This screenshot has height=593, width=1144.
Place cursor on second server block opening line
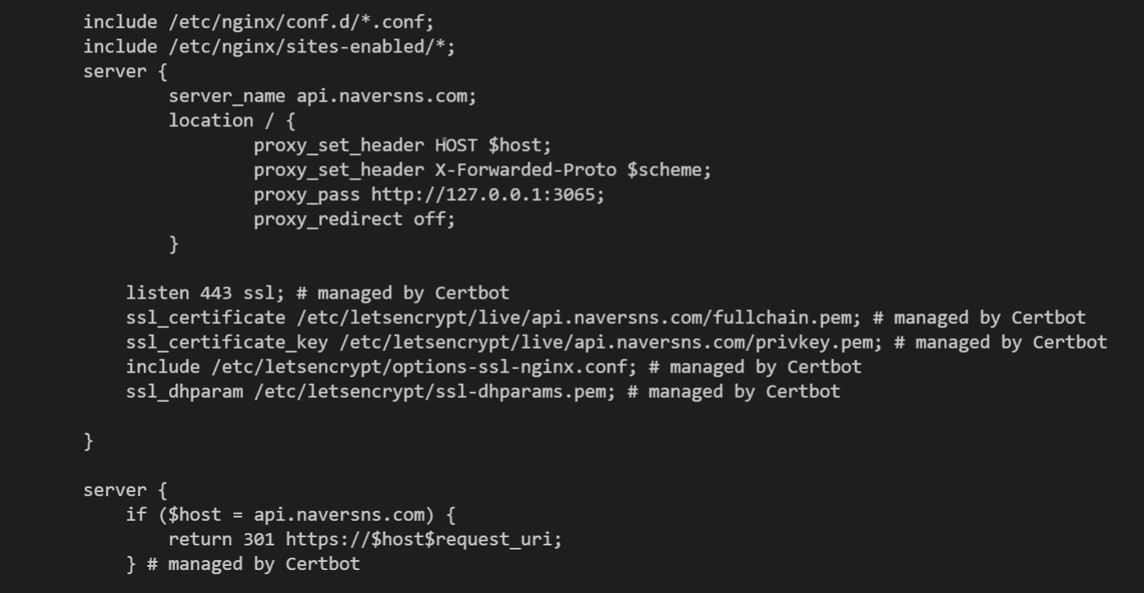(x=125, y=490)
